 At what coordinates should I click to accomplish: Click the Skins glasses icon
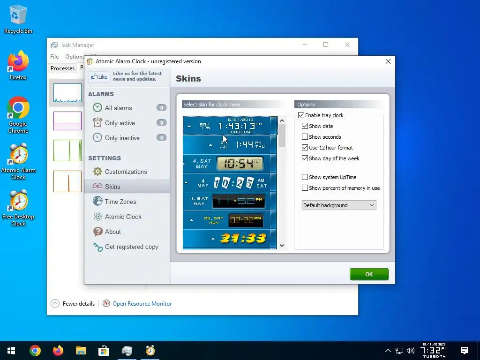click(x=97, y=186)
